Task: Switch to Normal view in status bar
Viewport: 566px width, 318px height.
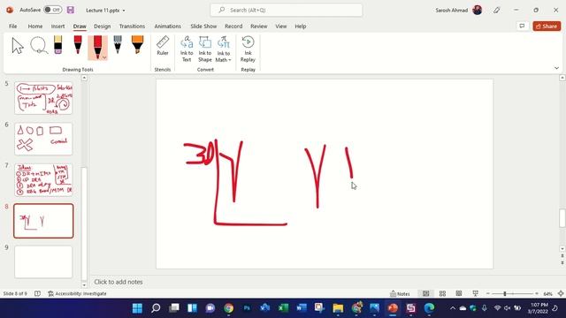Action: [426, 293]
